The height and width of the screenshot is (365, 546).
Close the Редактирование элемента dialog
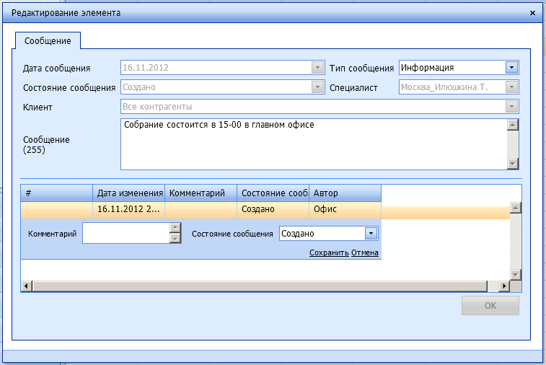tap(533, 13)
